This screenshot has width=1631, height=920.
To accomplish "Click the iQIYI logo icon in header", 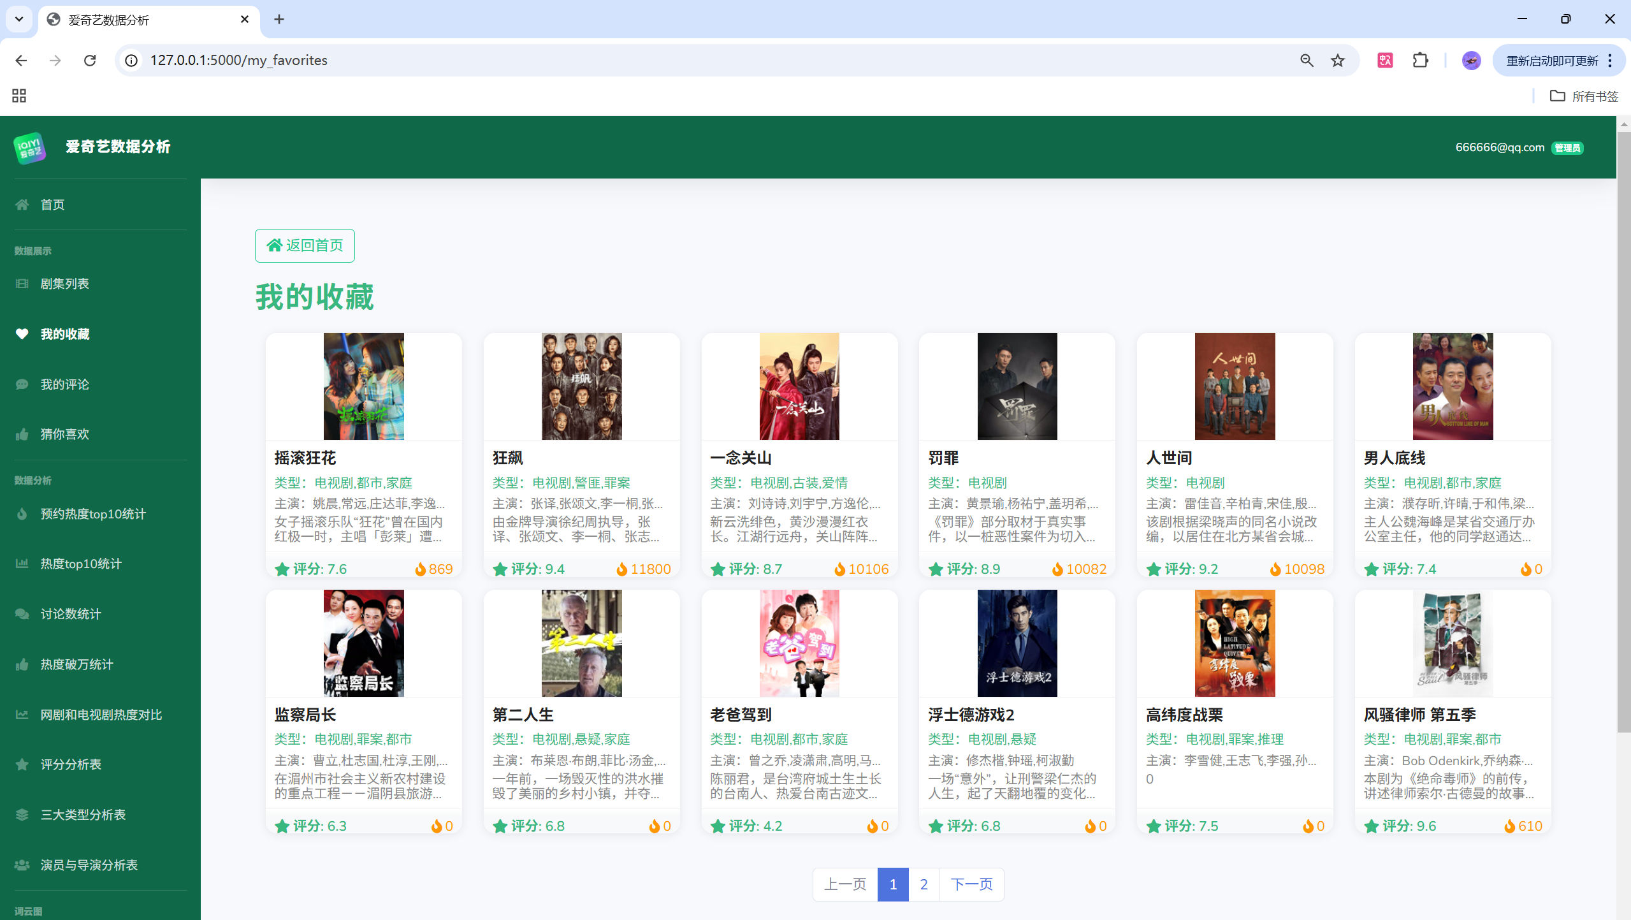I will coord(29,148).
